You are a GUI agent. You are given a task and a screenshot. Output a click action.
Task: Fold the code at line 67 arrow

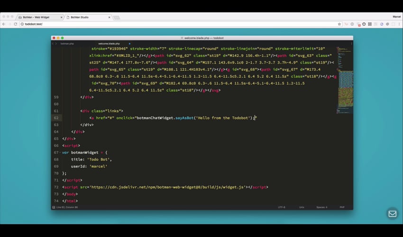tap(60, 153)
